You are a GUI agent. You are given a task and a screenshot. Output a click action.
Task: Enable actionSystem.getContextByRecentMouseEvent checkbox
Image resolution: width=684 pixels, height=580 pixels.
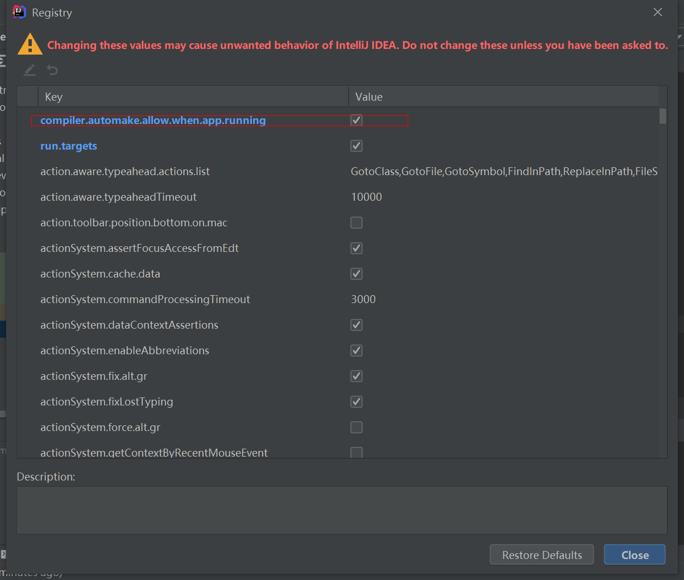point(356,453)
